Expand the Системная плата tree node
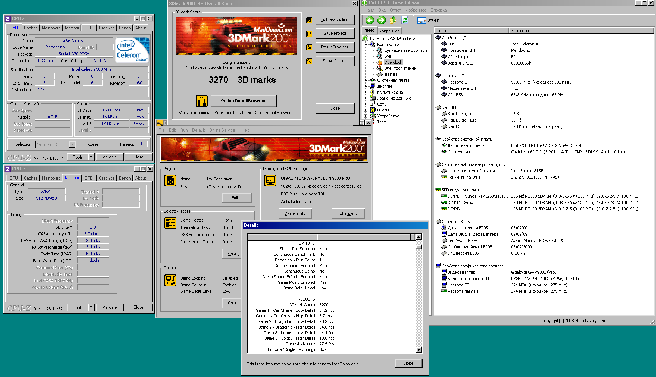The height and width of the screenshot is (377, 656). click(366, 80)
